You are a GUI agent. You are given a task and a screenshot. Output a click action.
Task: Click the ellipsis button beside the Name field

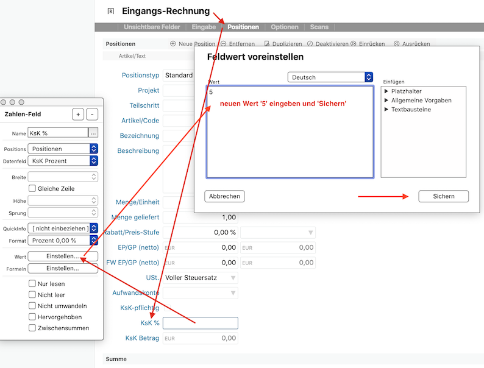[x=93, y=133]
